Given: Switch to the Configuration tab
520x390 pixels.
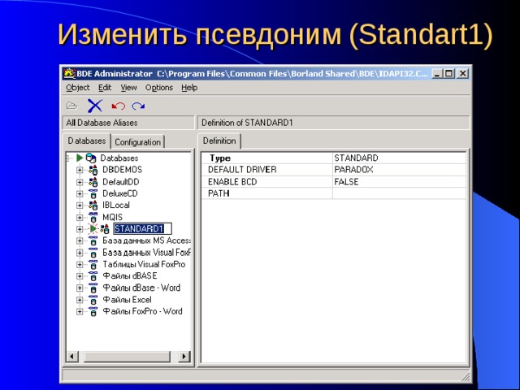Looking at the screenshot, I should pyautogui.click(x=137, y=142).
